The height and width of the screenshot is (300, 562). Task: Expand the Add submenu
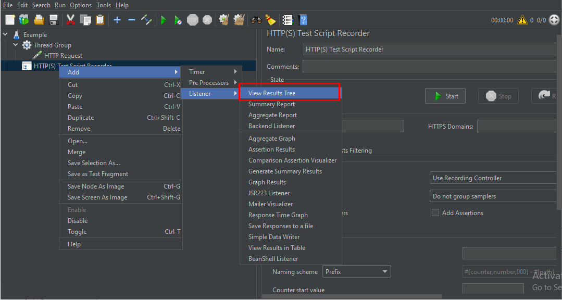coord(120,72)
